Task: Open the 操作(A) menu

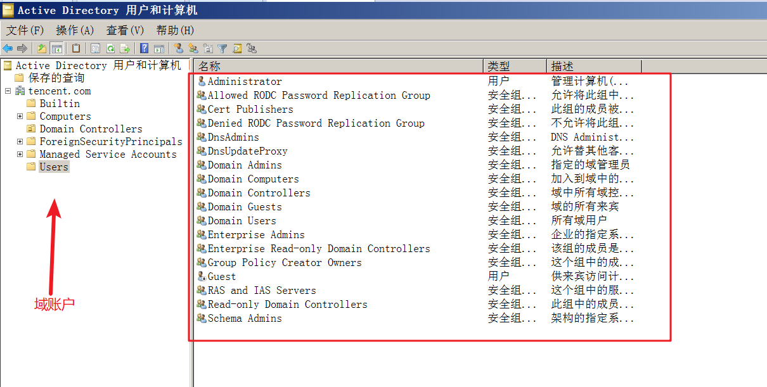Action: 75,30
